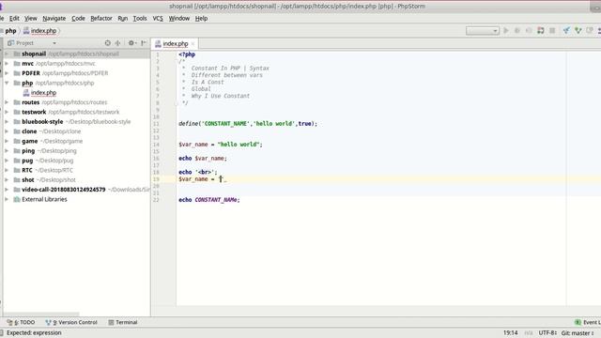Screen dimensions: 601x338
Task: Expand the routes folder
Action: tap(7, 102)
